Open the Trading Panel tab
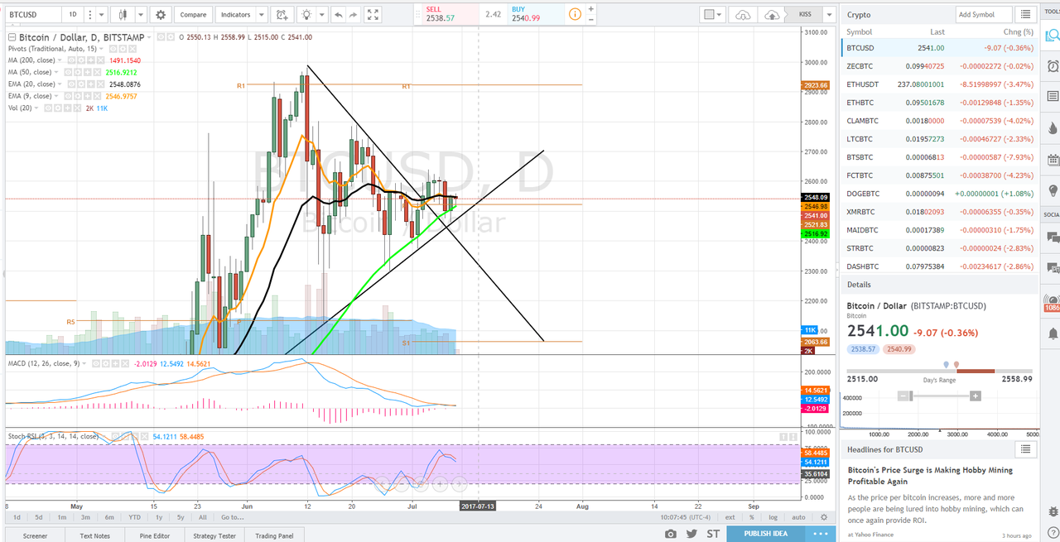The width and height of the screenshot is (1060, 542). (274, 535)
